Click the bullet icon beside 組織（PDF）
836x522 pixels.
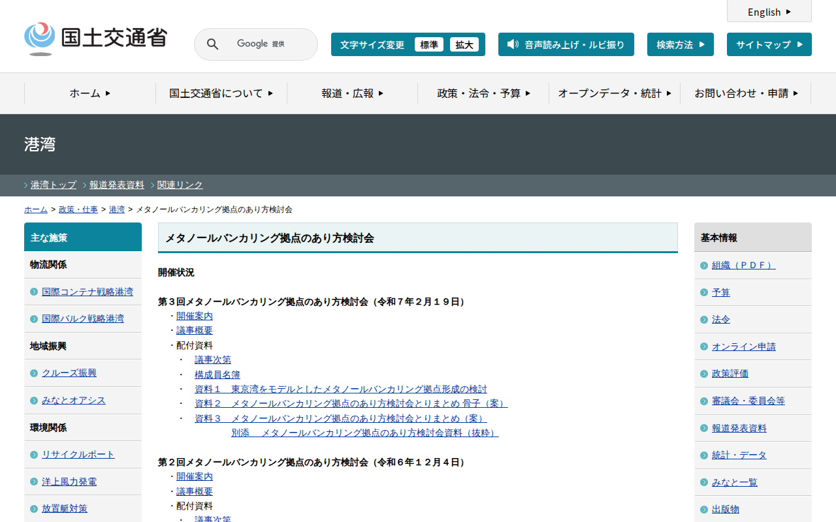pyautogui.click(x=703, y=266)
